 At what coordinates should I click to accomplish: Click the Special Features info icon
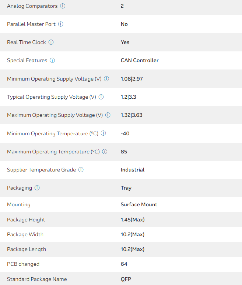tap(52, 60)
